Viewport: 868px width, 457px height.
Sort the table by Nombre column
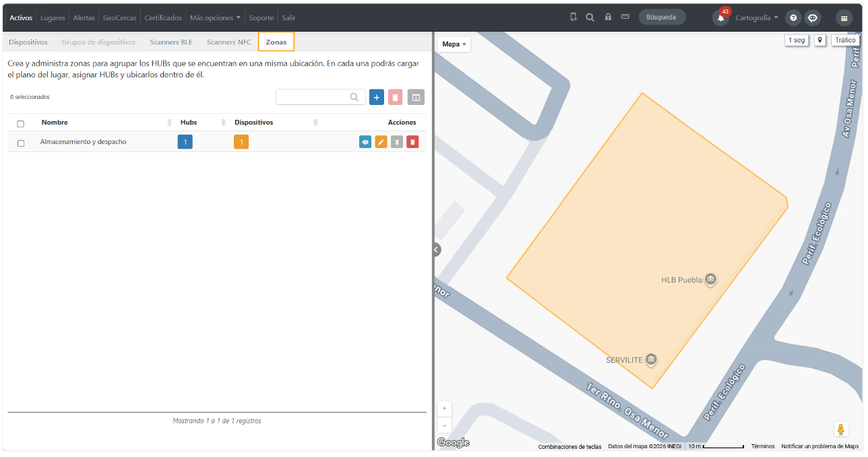(x=106, y=122)
